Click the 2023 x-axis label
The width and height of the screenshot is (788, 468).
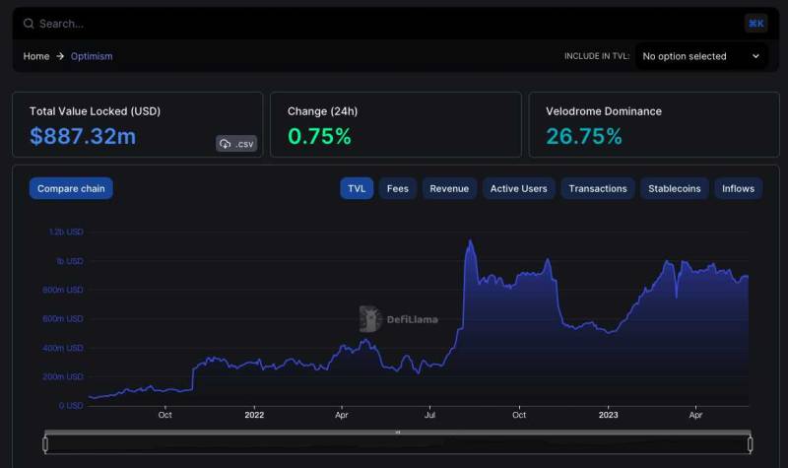coord(608,415)
